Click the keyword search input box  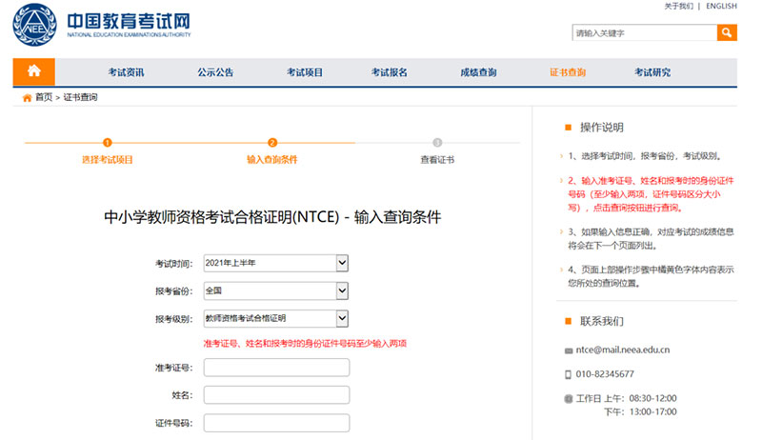644,33
